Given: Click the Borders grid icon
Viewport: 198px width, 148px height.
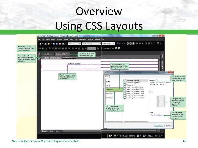Looking at the screenshot, I should 158,43.
